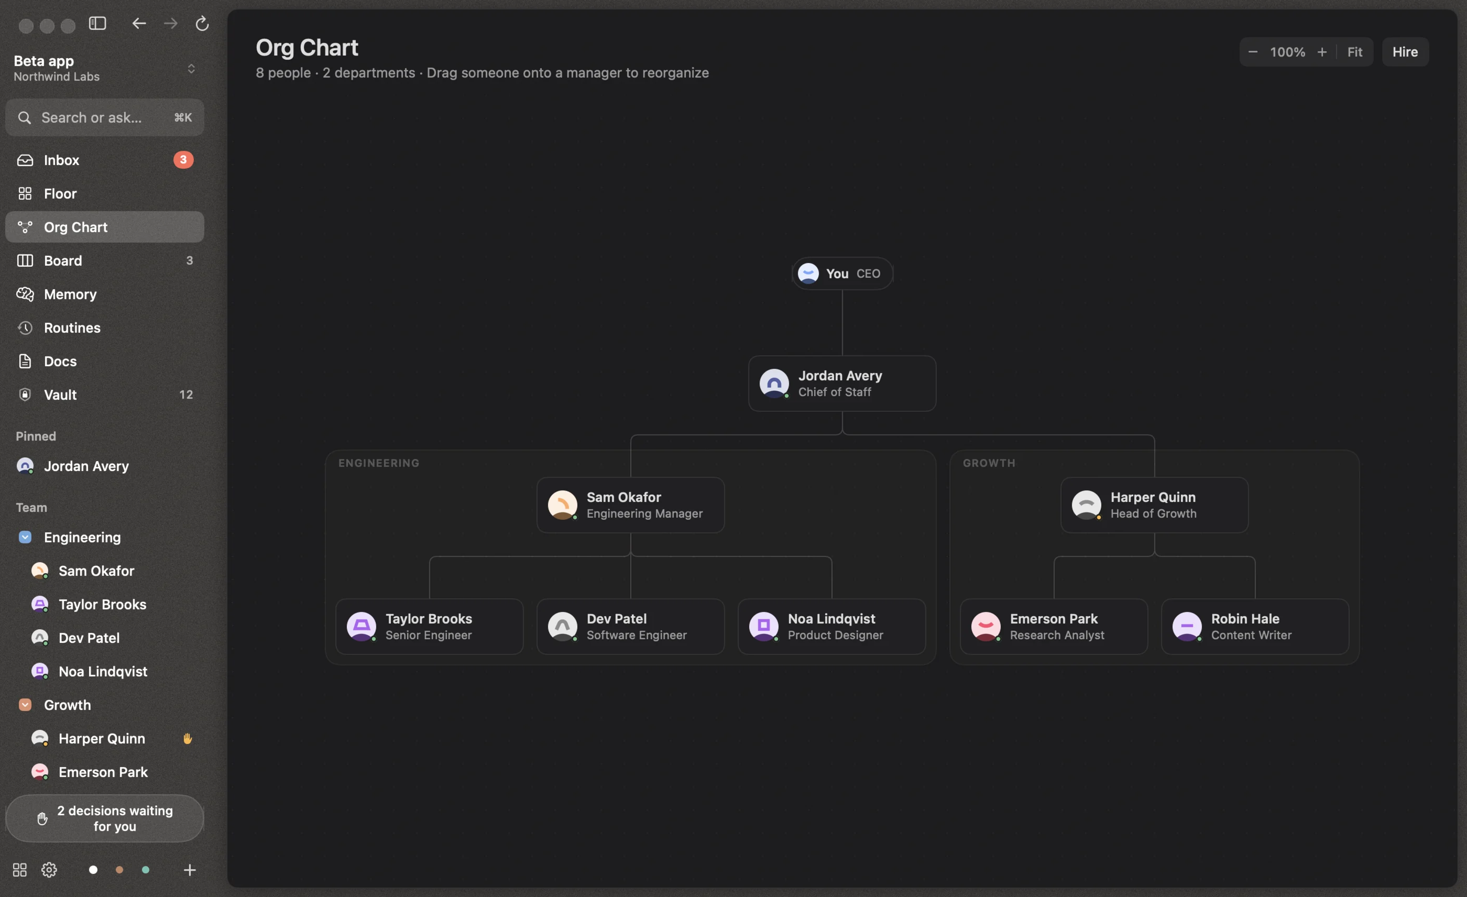Viewport: 1467px width, 897px height.
Task: Click the red Inbox badge showing 3
Action: coord(183,159)
